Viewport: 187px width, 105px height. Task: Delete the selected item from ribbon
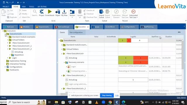click(x=23, y=10)
